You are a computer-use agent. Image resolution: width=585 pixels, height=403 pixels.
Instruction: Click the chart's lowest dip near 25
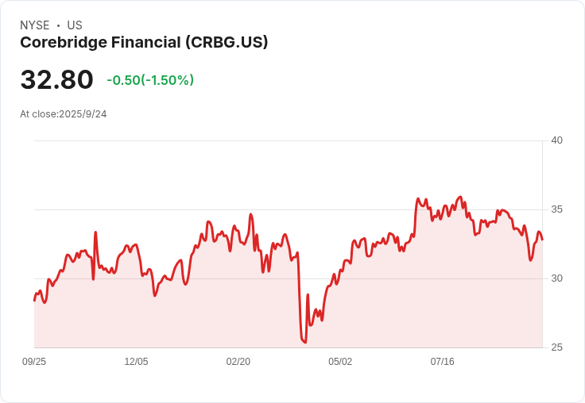tap(305, 342)
